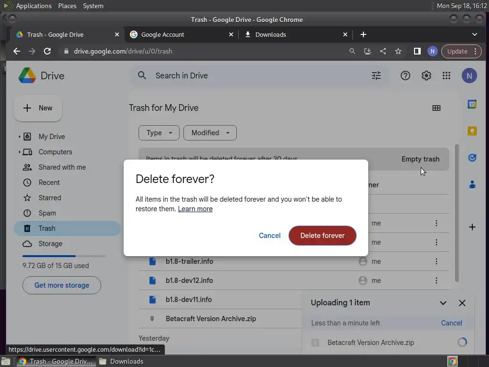Image resolution: width=489 pixels, height=367 pixels.
Task: Open Shared with me in sidebar
Action: pos(67,167)
